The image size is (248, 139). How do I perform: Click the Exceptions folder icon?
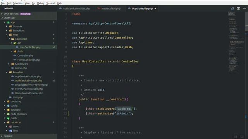point(10,31)
